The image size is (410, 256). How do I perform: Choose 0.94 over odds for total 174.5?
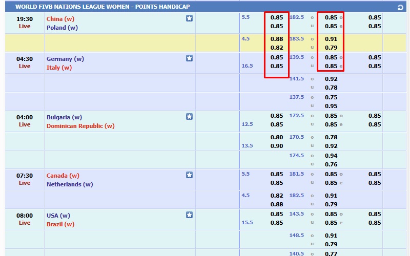(x=331, y=156)
